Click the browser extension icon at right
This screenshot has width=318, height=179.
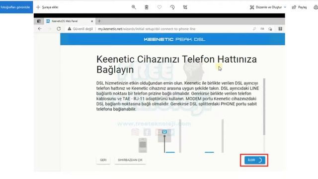[280, 29]
